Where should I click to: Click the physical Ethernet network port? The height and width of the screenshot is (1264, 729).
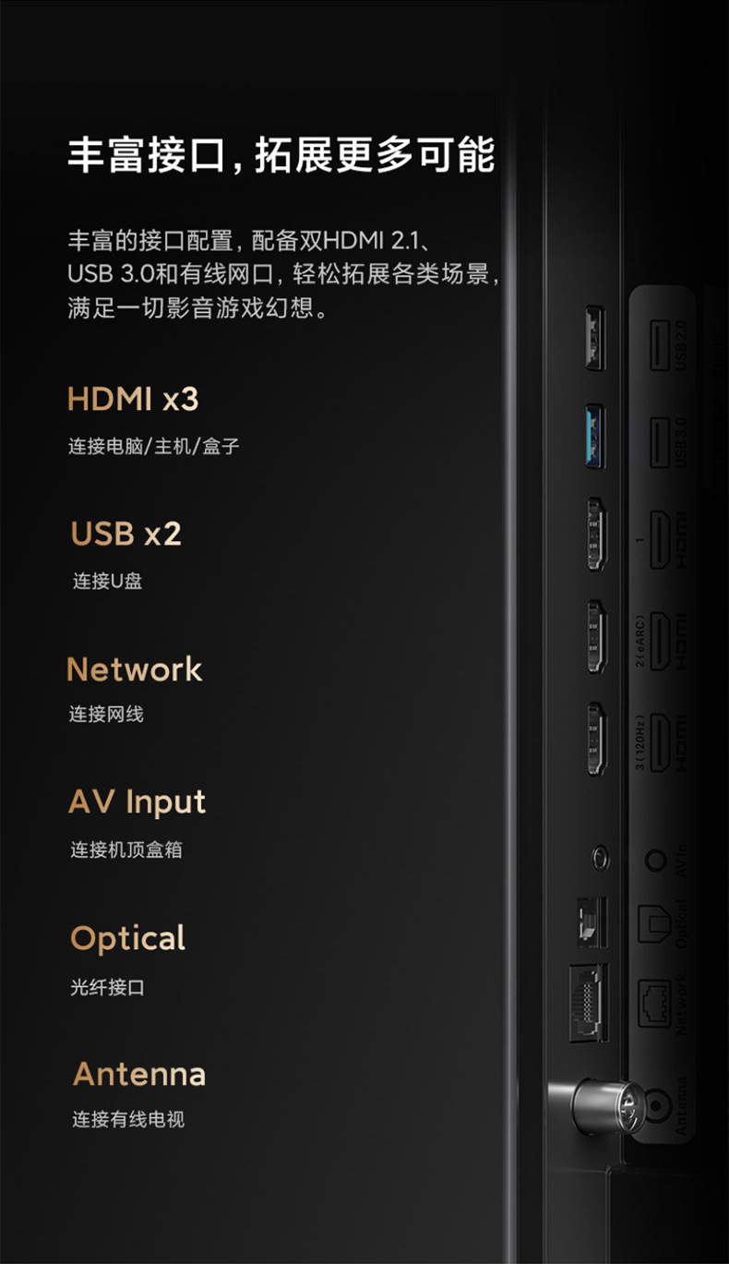(588, 1002)
